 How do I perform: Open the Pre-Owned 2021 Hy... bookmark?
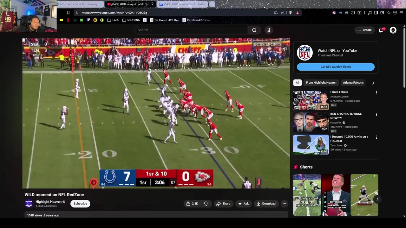(164, 20)
